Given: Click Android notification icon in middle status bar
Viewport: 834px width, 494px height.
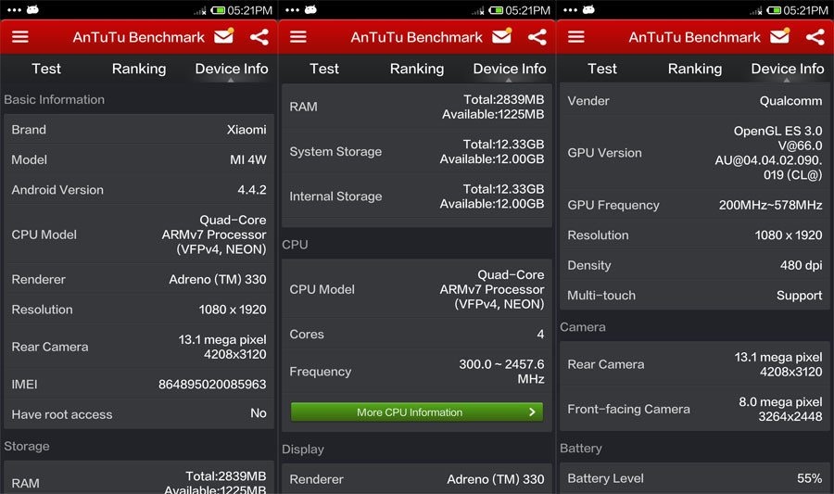Looking at the screenshot, I should [310, 10].
